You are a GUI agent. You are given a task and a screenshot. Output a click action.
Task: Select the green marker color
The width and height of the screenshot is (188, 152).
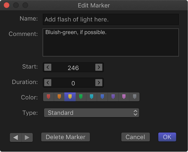pos(81,97)
